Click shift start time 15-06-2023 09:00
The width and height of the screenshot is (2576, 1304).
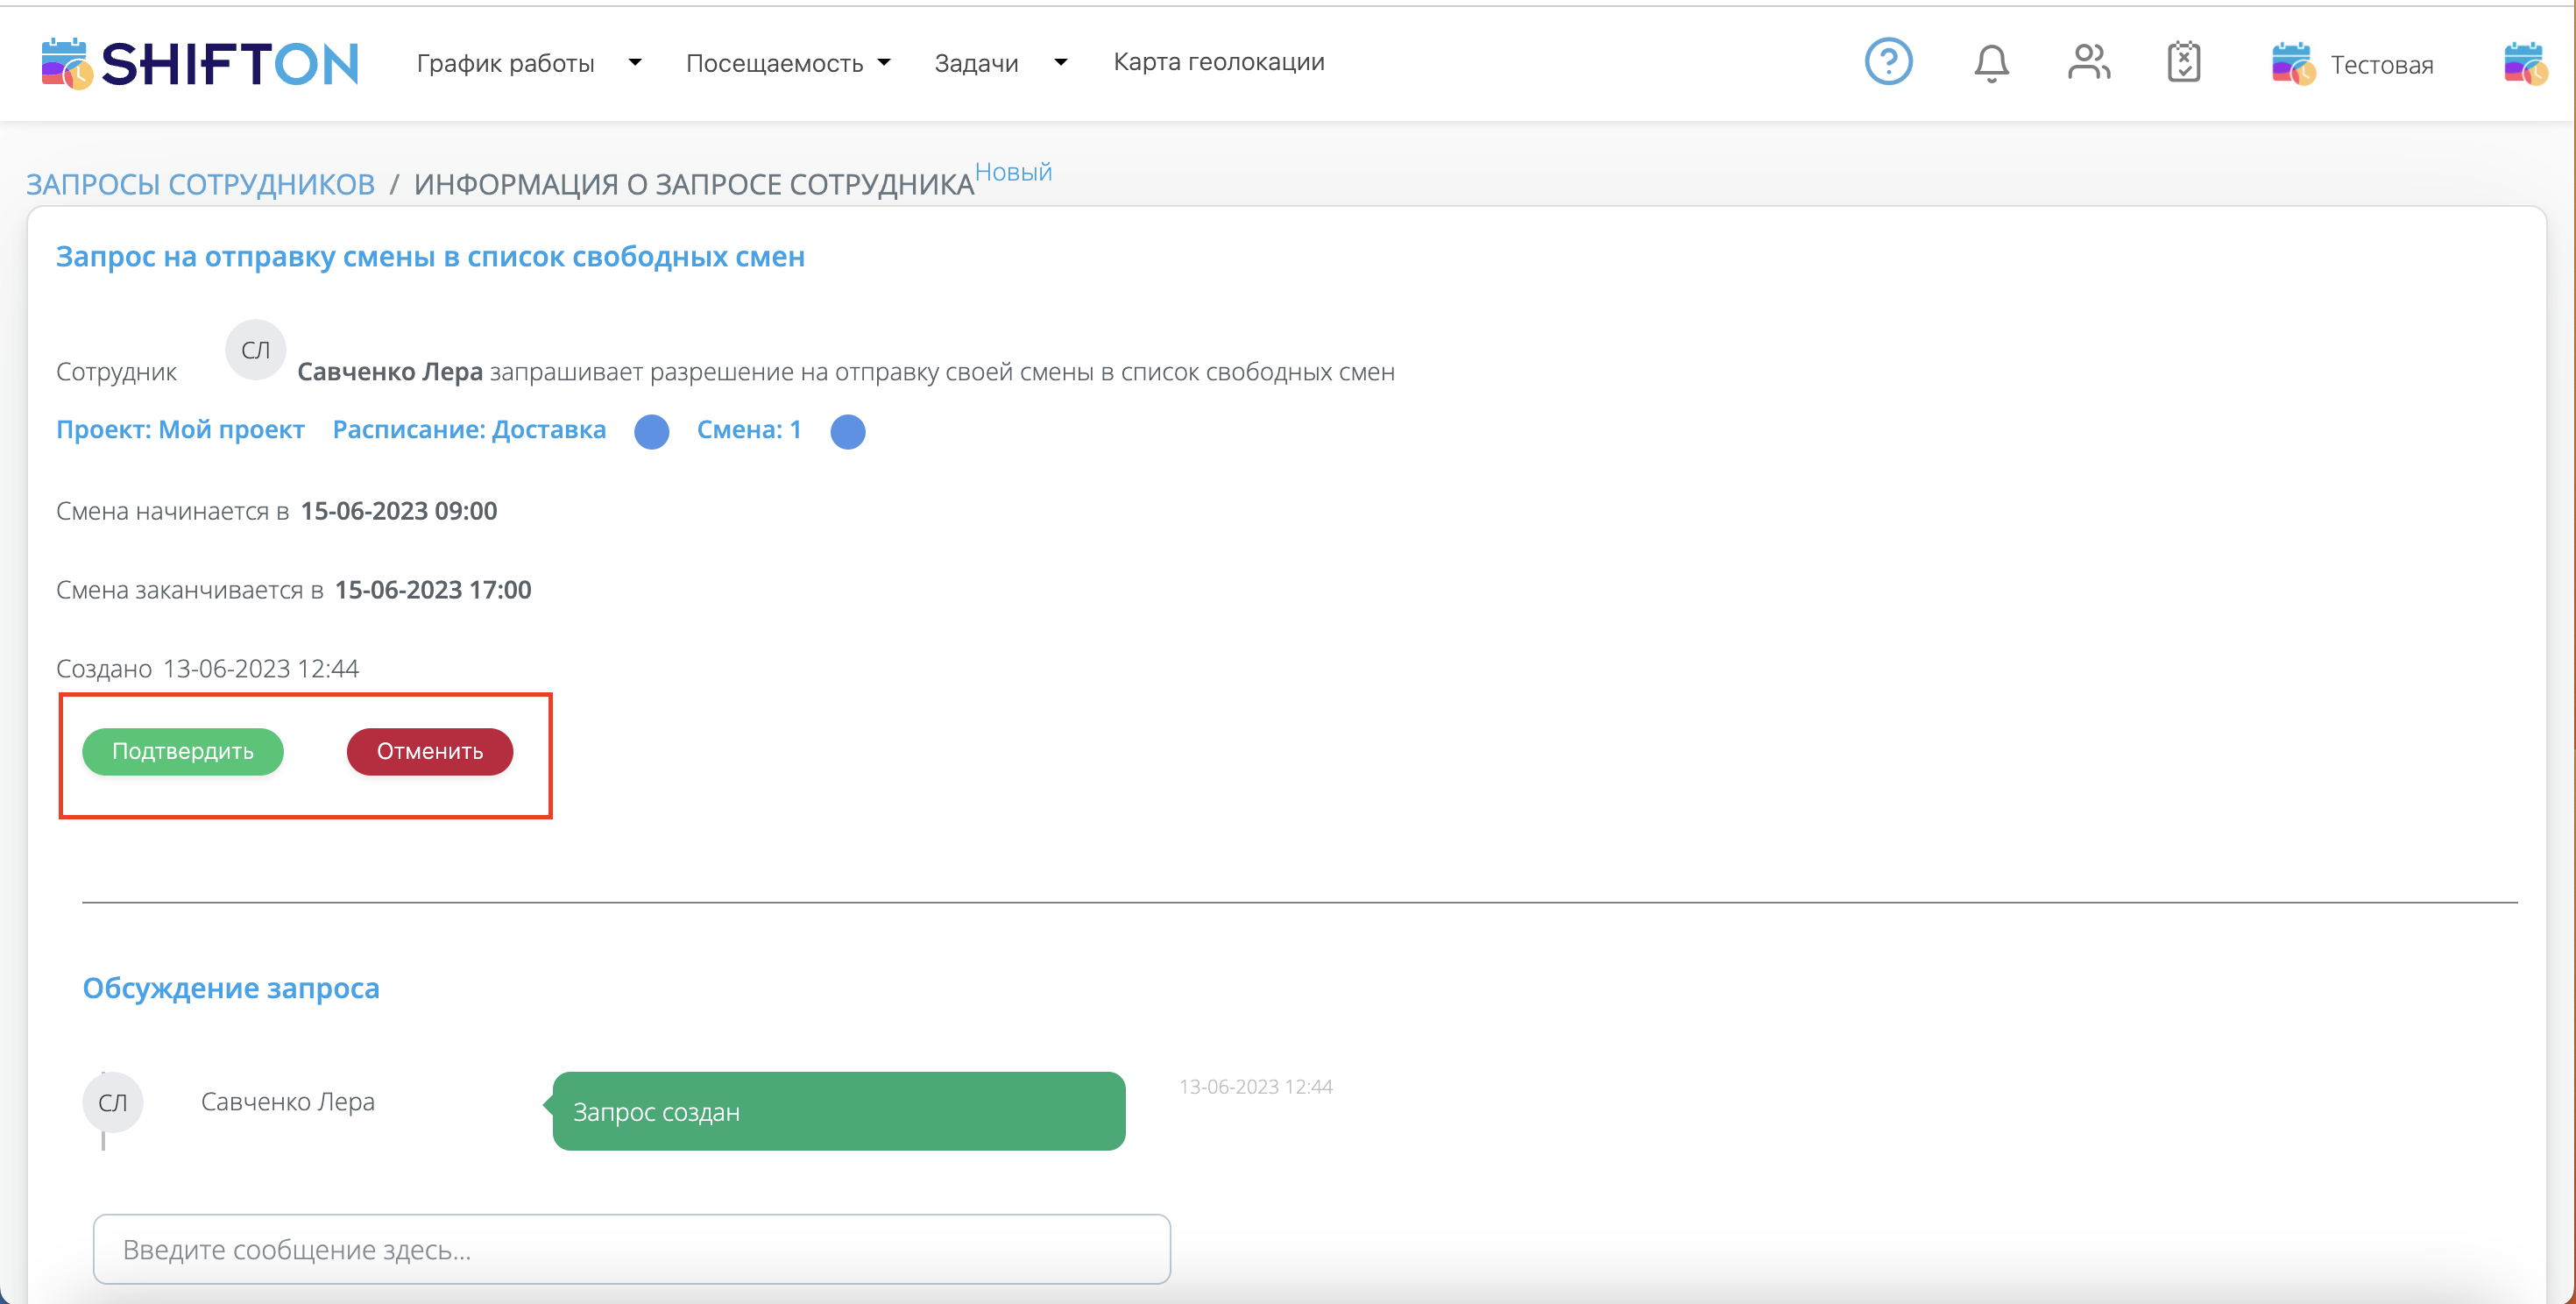pyautogui.click(x=399, y=511)
